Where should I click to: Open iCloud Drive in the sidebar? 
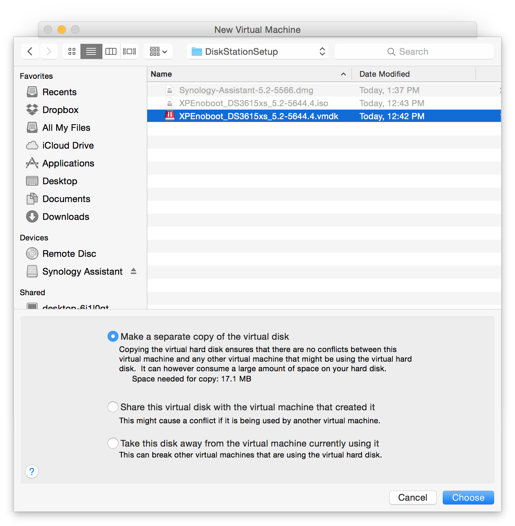coord(60,145)
